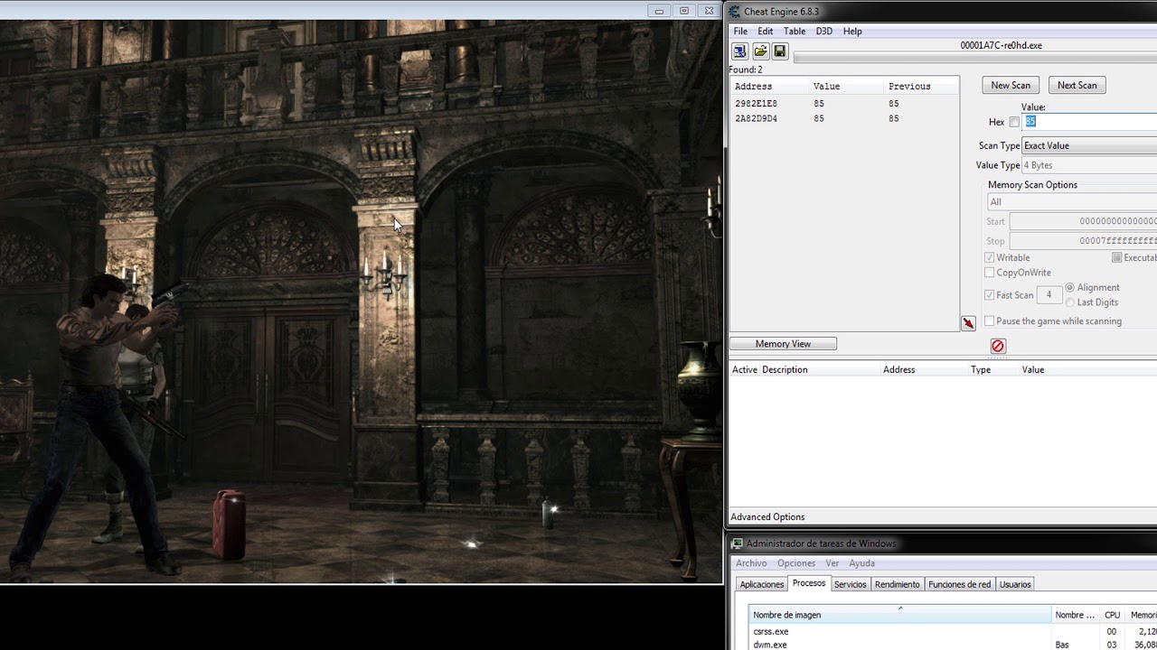The width and height of the screenshot is (1157, 650).
Task: Click the New Scan button
Action: pyautogui.click(x=1011, y=85)
